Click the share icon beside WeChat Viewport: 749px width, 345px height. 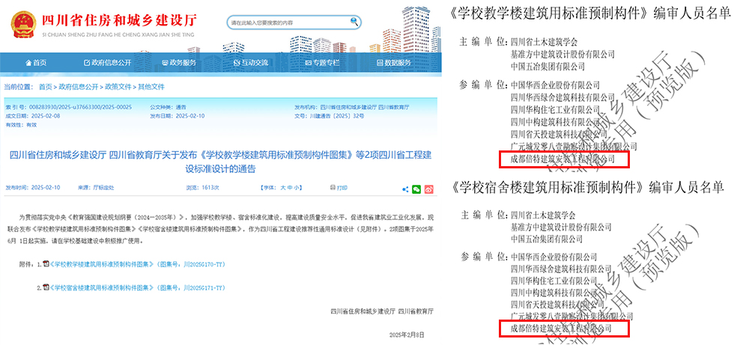point(405,189)
